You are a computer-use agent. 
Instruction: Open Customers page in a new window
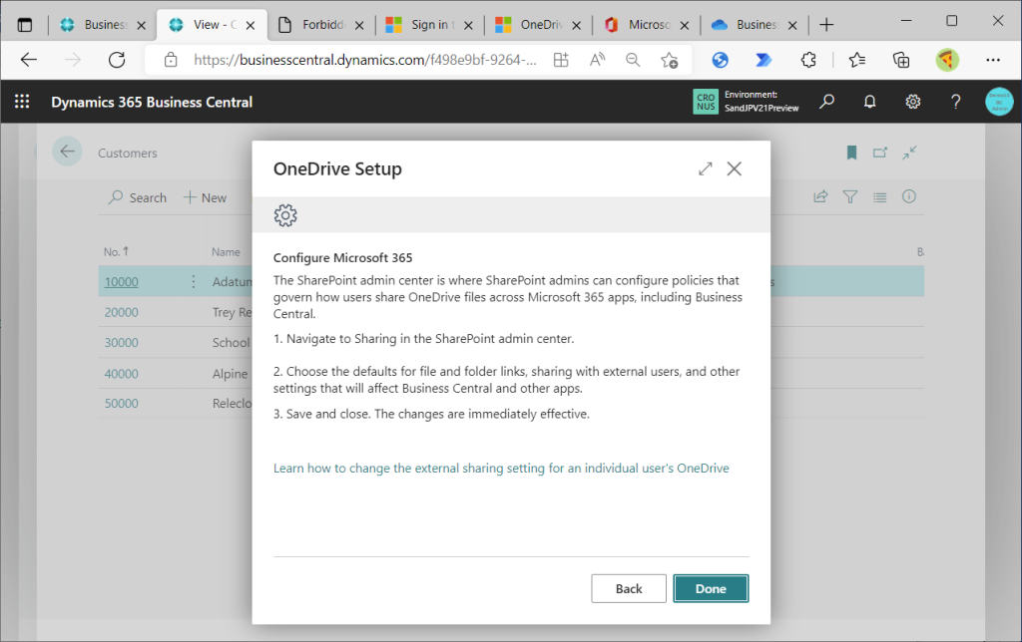(x=880, y=153)
